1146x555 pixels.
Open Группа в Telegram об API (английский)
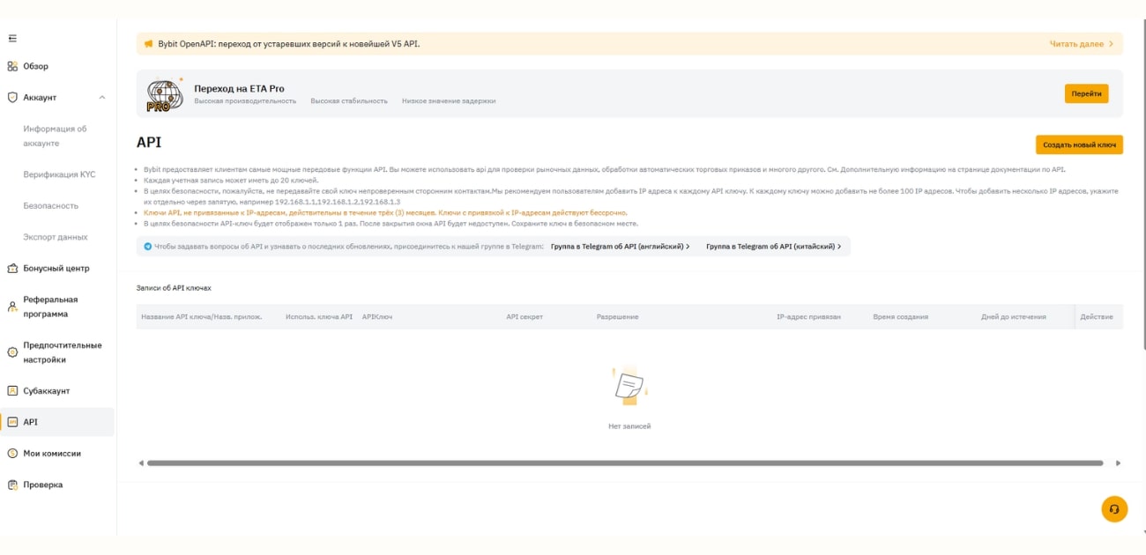point(620,247)
